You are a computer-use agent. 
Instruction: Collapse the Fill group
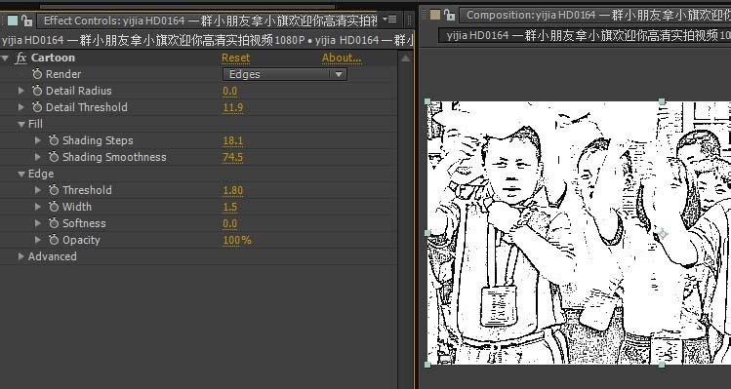point(20,124)
